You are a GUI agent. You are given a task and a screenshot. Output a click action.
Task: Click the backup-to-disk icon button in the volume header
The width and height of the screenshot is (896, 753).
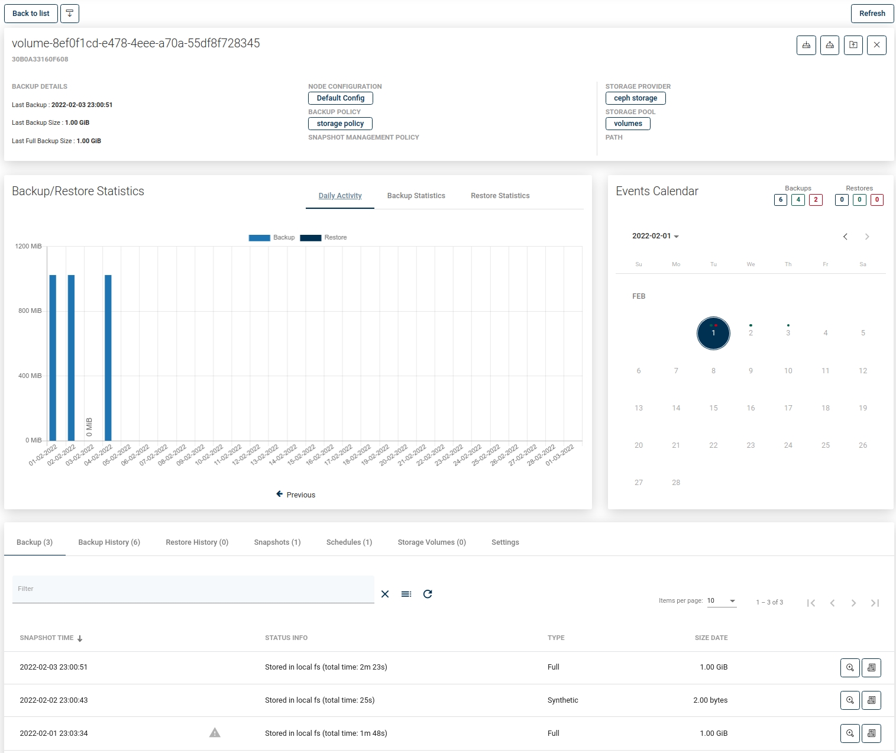point(806,46)
